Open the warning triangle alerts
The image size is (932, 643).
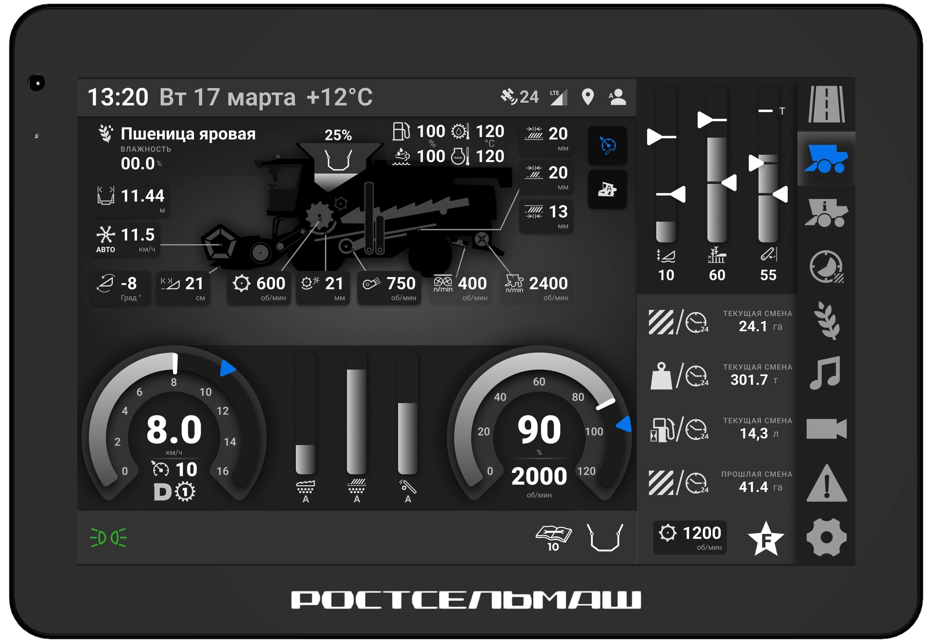[x=826, y=483]
